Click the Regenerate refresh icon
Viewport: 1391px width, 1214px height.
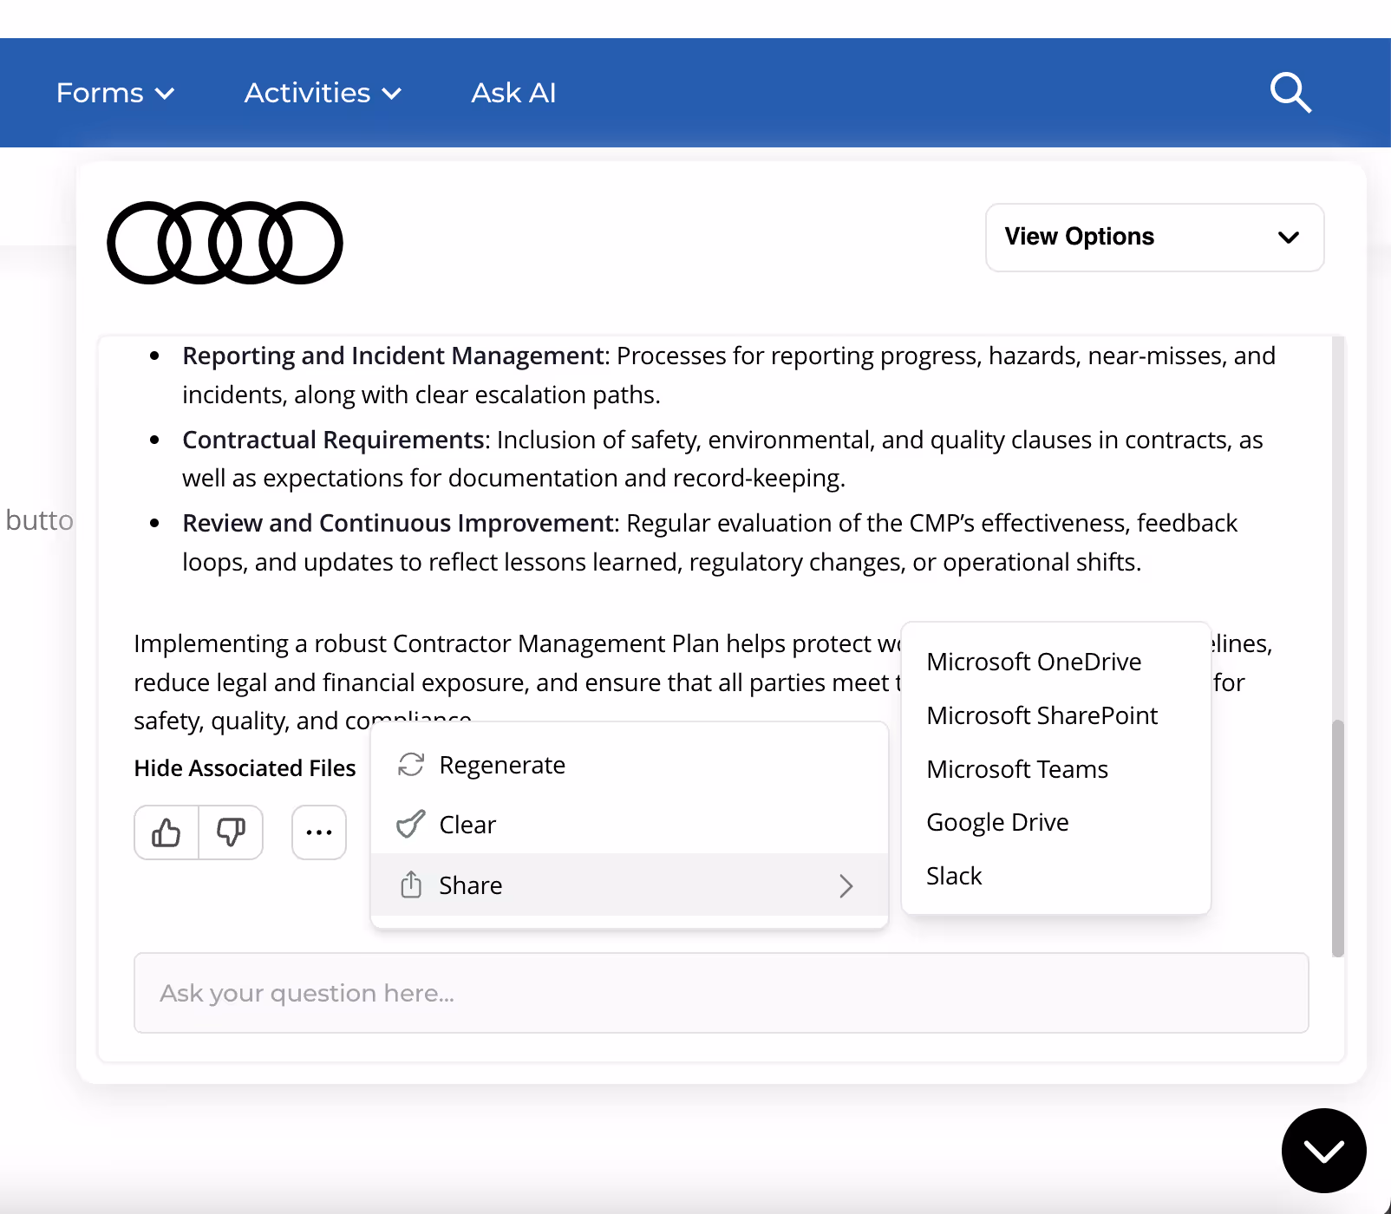pos(411,765)
